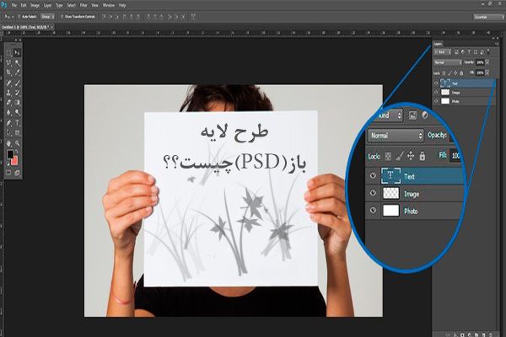The width and height of the screenshot is (506, 337).
Task: Select the Path Selection tool
Action: point(8,132)
